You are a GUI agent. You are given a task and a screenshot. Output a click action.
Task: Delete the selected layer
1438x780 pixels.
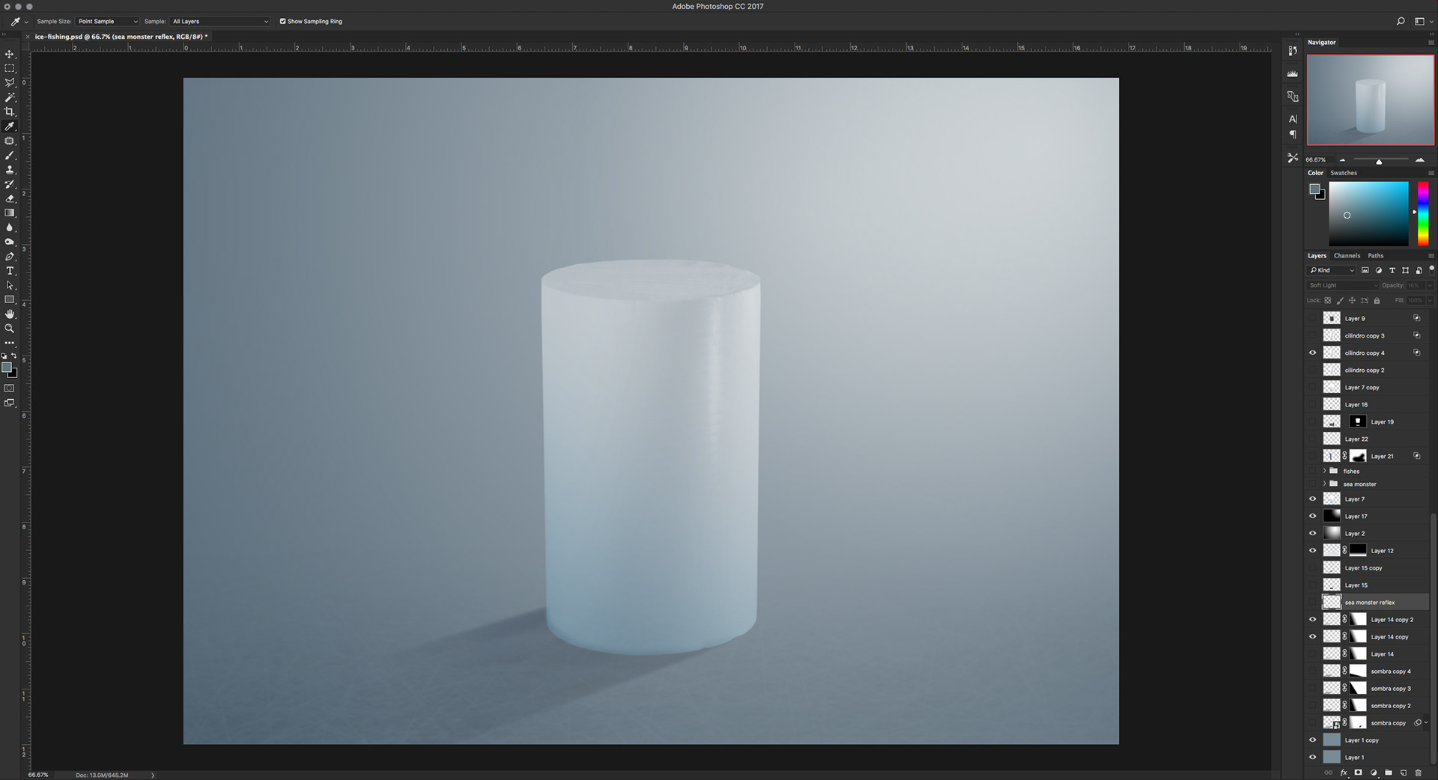coord(1418,773)
